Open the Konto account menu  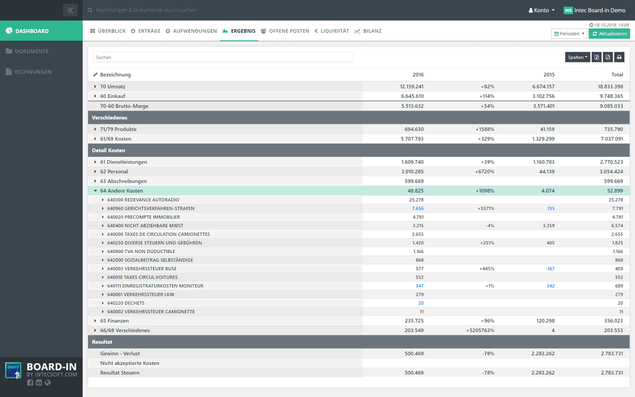(541, 10)
